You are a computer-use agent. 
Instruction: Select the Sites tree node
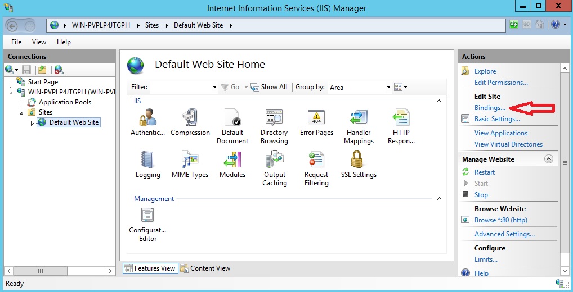pyautogui.click(x=46, y=112)
